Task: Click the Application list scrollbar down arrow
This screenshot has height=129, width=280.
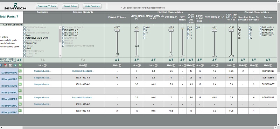Action: [60, 56]
